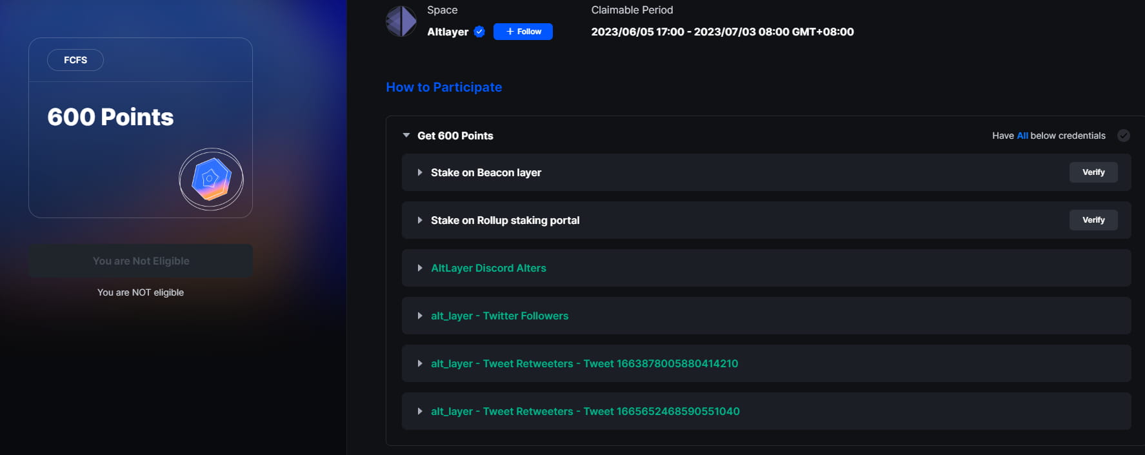Open AltLayer Discord Alters credential

tap(488, 268)
